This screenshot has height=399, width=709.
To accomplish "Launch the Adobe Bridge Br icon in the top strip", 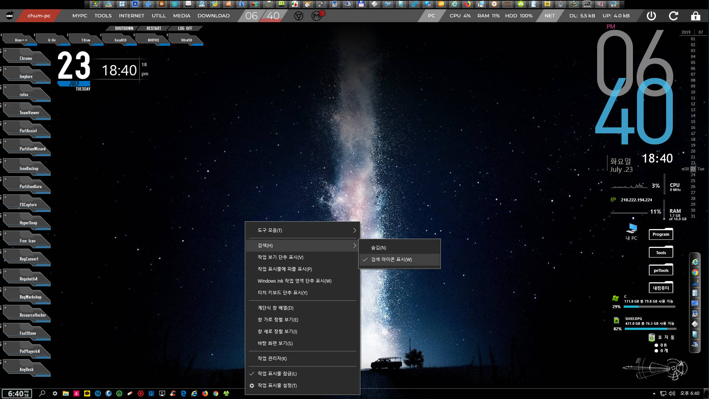I will point(162,4).
